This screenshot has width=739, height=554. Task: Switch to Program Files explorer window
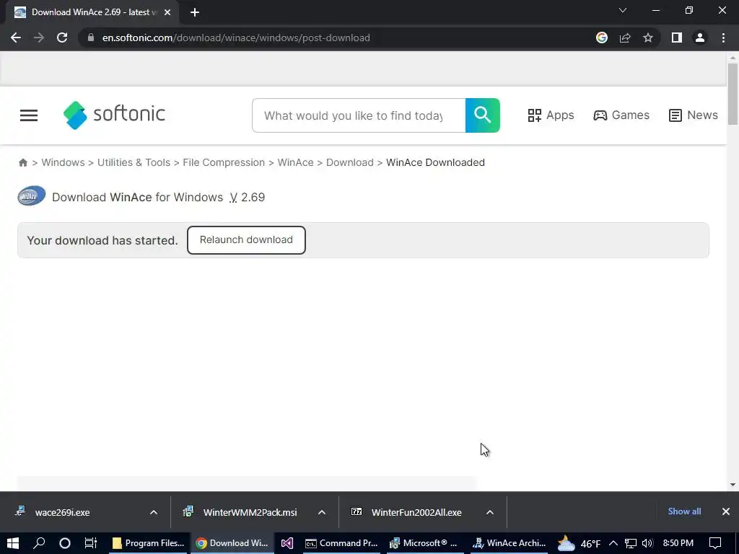(148, 543)
